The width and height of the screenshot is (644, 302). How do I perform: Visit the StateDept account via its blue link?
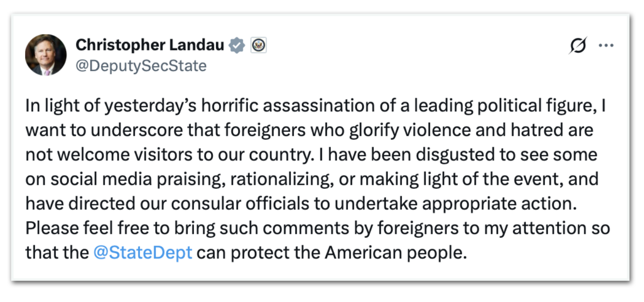point(143,252)
